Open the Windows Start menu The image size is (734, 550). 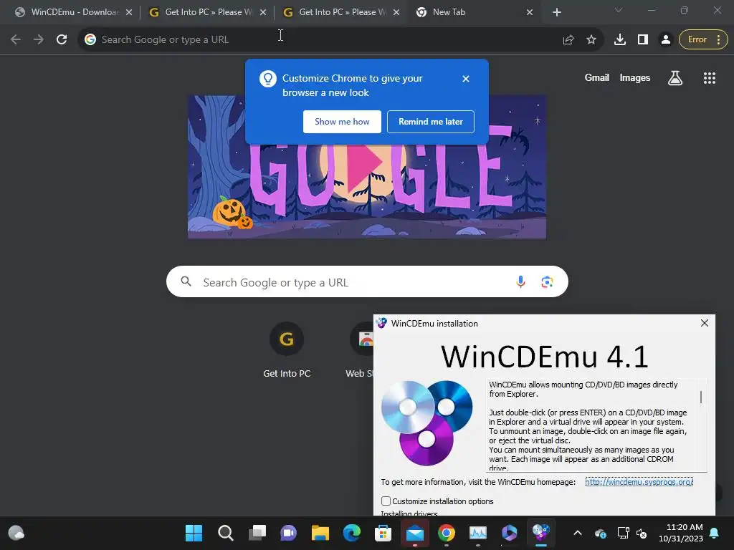click(194, 533)
